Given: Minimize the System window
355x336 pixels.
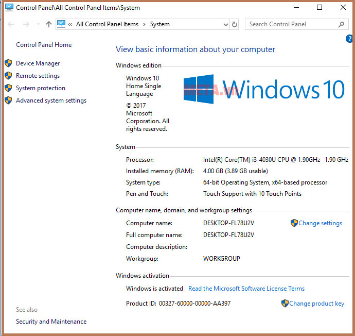Looking at the screenshot, I should pos(296,8).
